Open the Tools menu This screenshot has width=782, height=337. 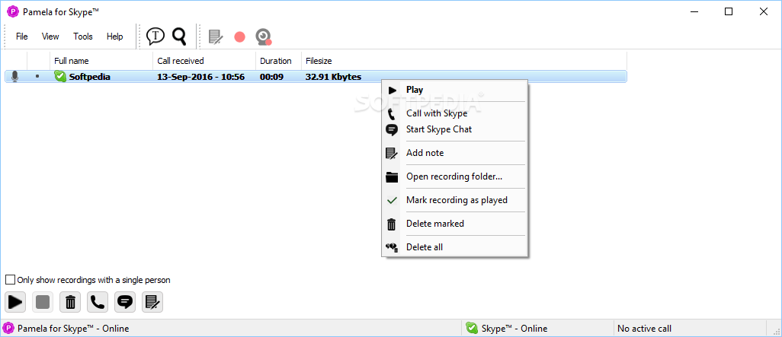pyautogui.click(x=83, y=37)
